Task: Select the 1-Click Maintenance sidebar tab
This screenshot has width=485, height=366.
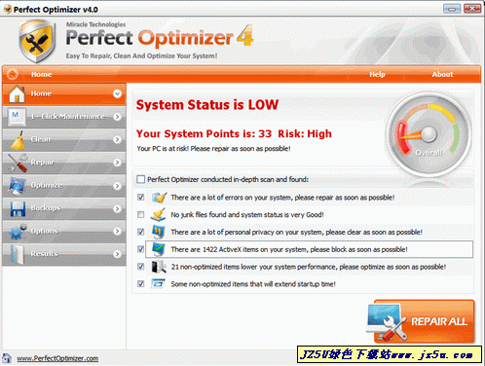Action: coord(64,117)
